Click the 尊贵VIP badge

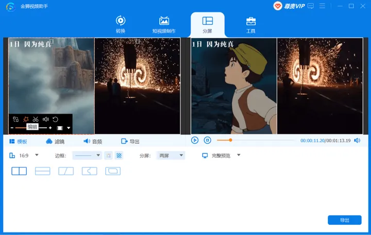point(289,6)
